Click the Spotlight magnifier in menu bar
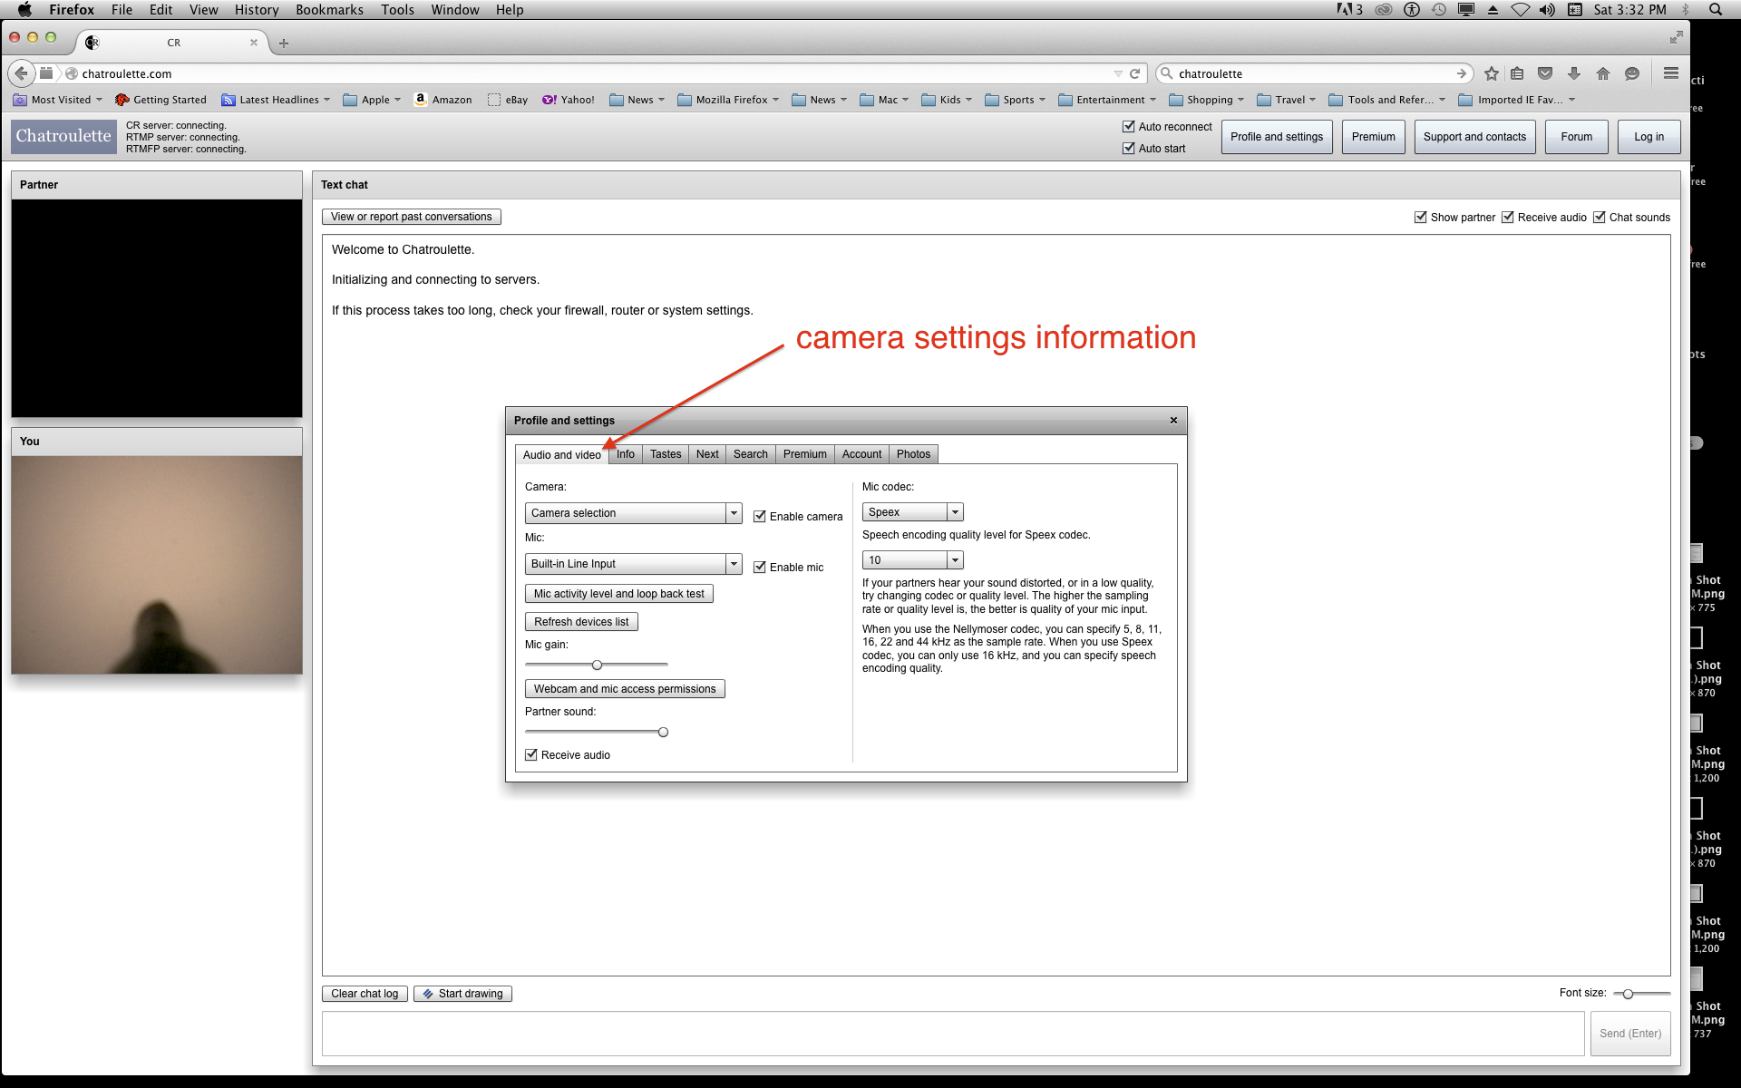The width and height of the screenshot is (1741, 1088). click(x=1716, y=10)
